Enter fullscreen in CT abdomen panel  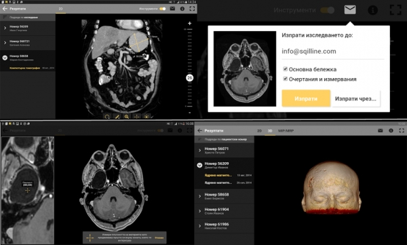(x=192, y=9)
